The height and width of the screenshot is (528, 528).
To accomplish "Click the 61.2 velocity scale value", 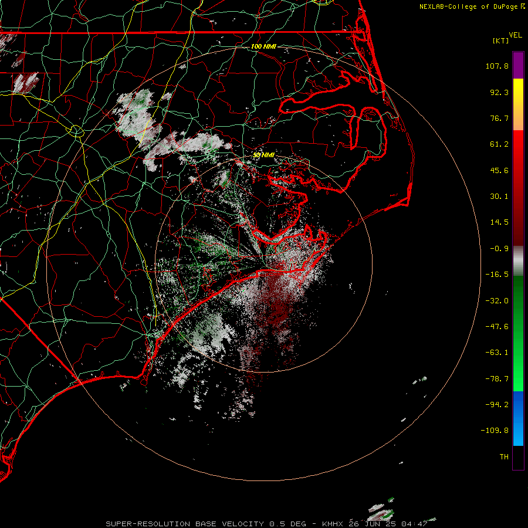I will tap(499, 144).
